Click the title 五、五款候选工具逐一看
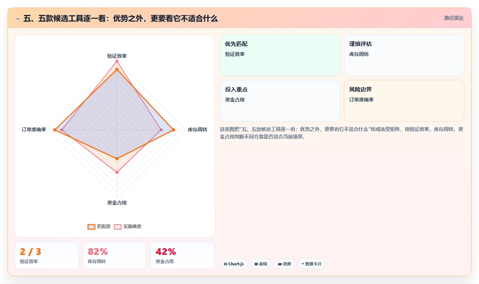479x284 pixels. (120, 18)
